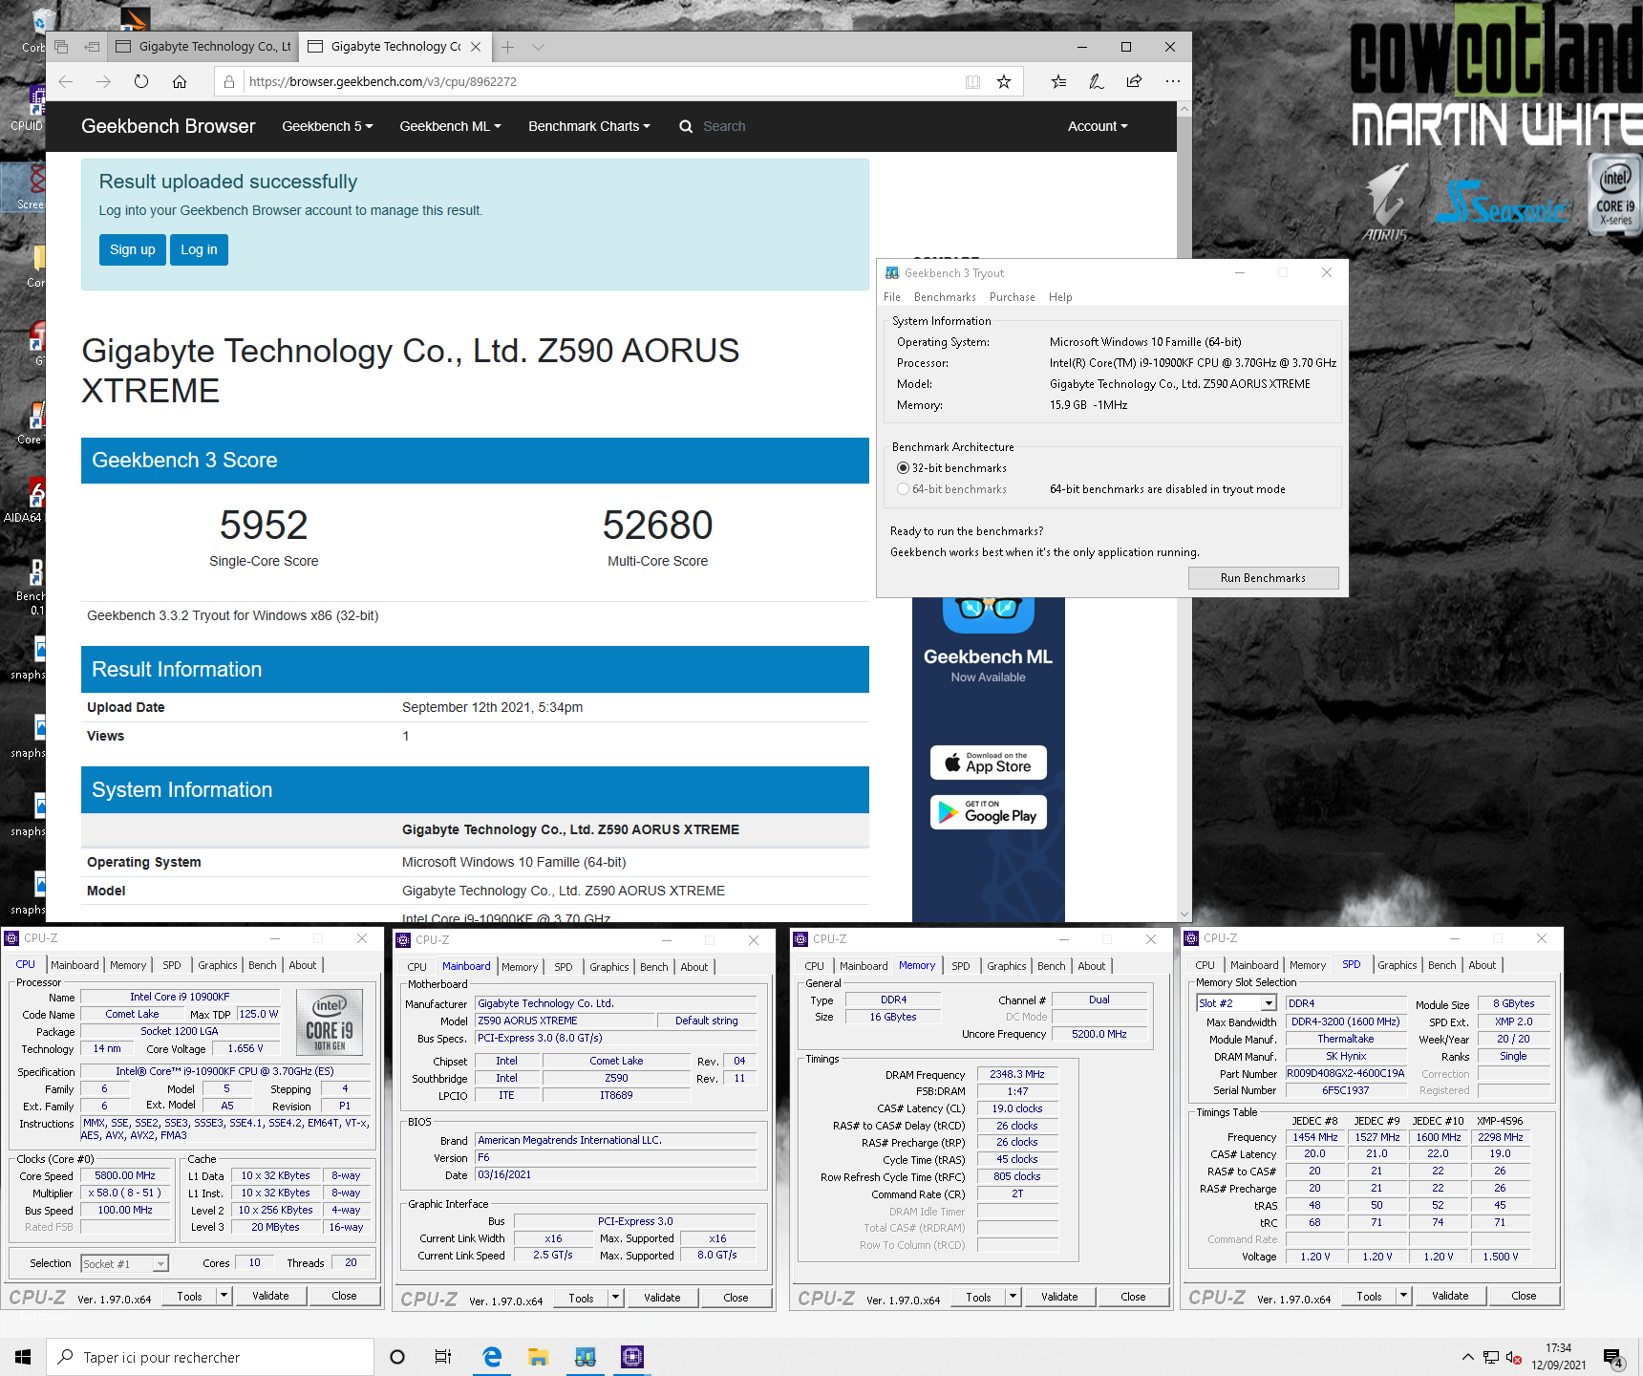Open the Purchase menu in Geekbench 3
1643x1376 pixels.
click(x=1013, y=297)
